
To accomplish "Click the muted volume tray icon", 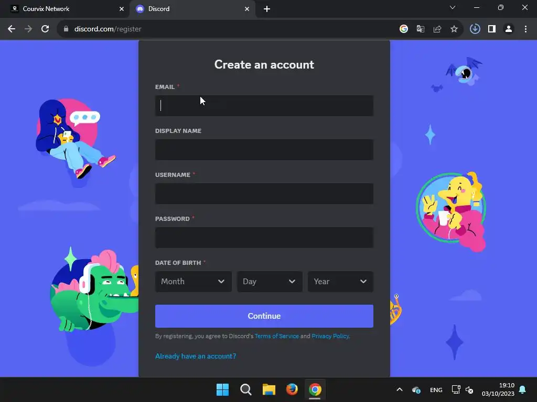I will [x=469, y=389].
